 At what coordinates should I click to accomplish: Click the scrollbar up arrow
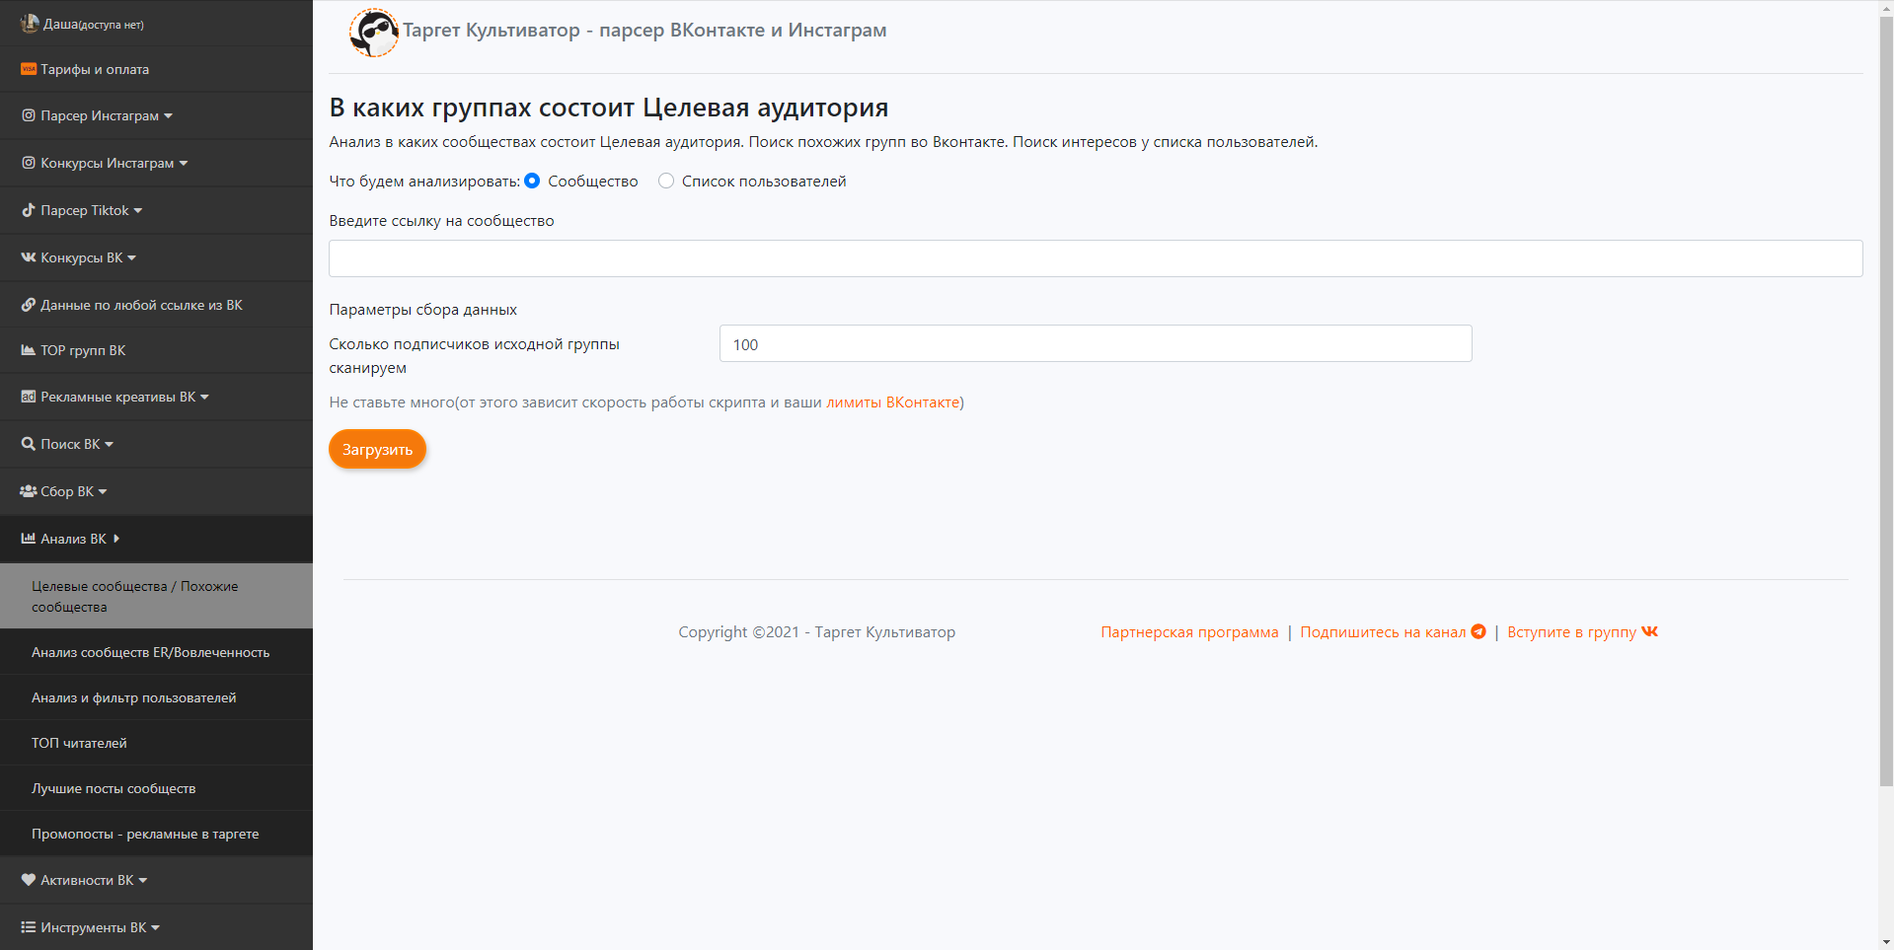pyautogui.click(x=1886, y=7)
